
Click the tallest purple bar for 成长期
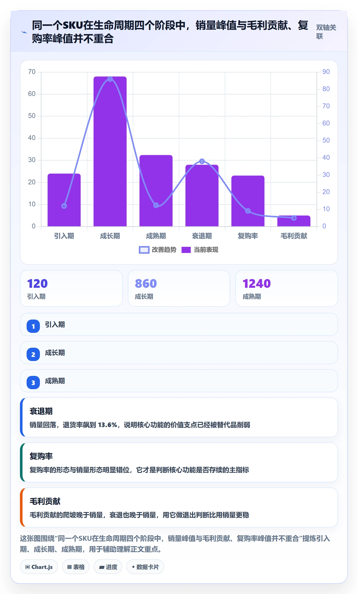110,151
